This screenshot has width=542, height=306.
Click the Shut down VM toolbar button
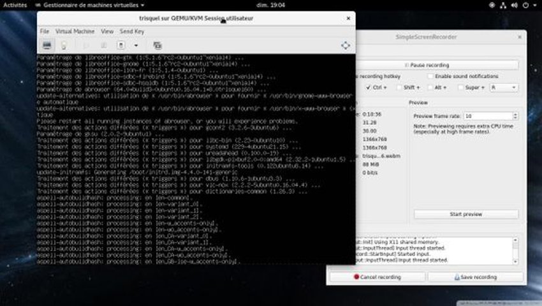pos(121,45)
